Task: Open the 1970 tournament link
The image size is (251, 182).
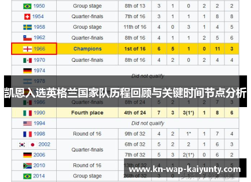Action: click(x=39, y=60)
